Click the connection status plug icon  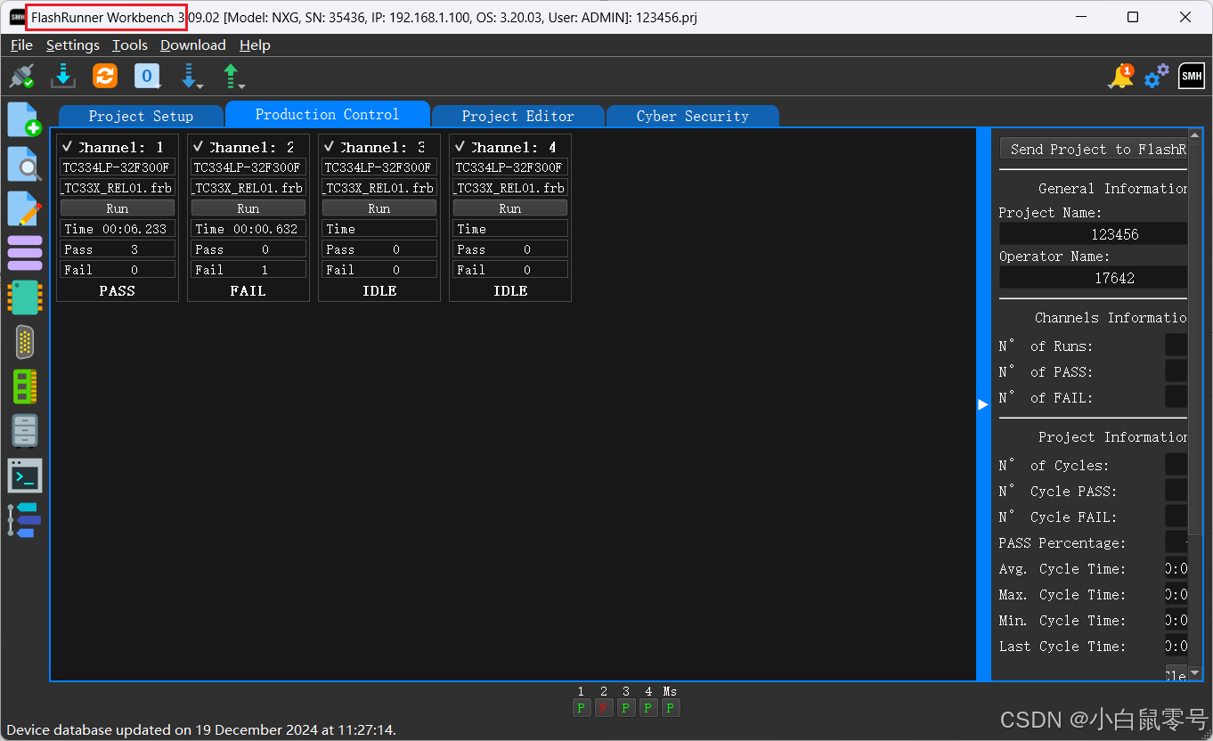[21, 76]
